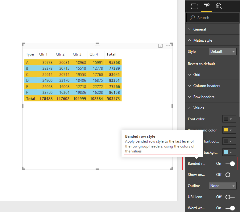240x212 pixels.
Task: Click in the Search formatting field
Action: 213,18
